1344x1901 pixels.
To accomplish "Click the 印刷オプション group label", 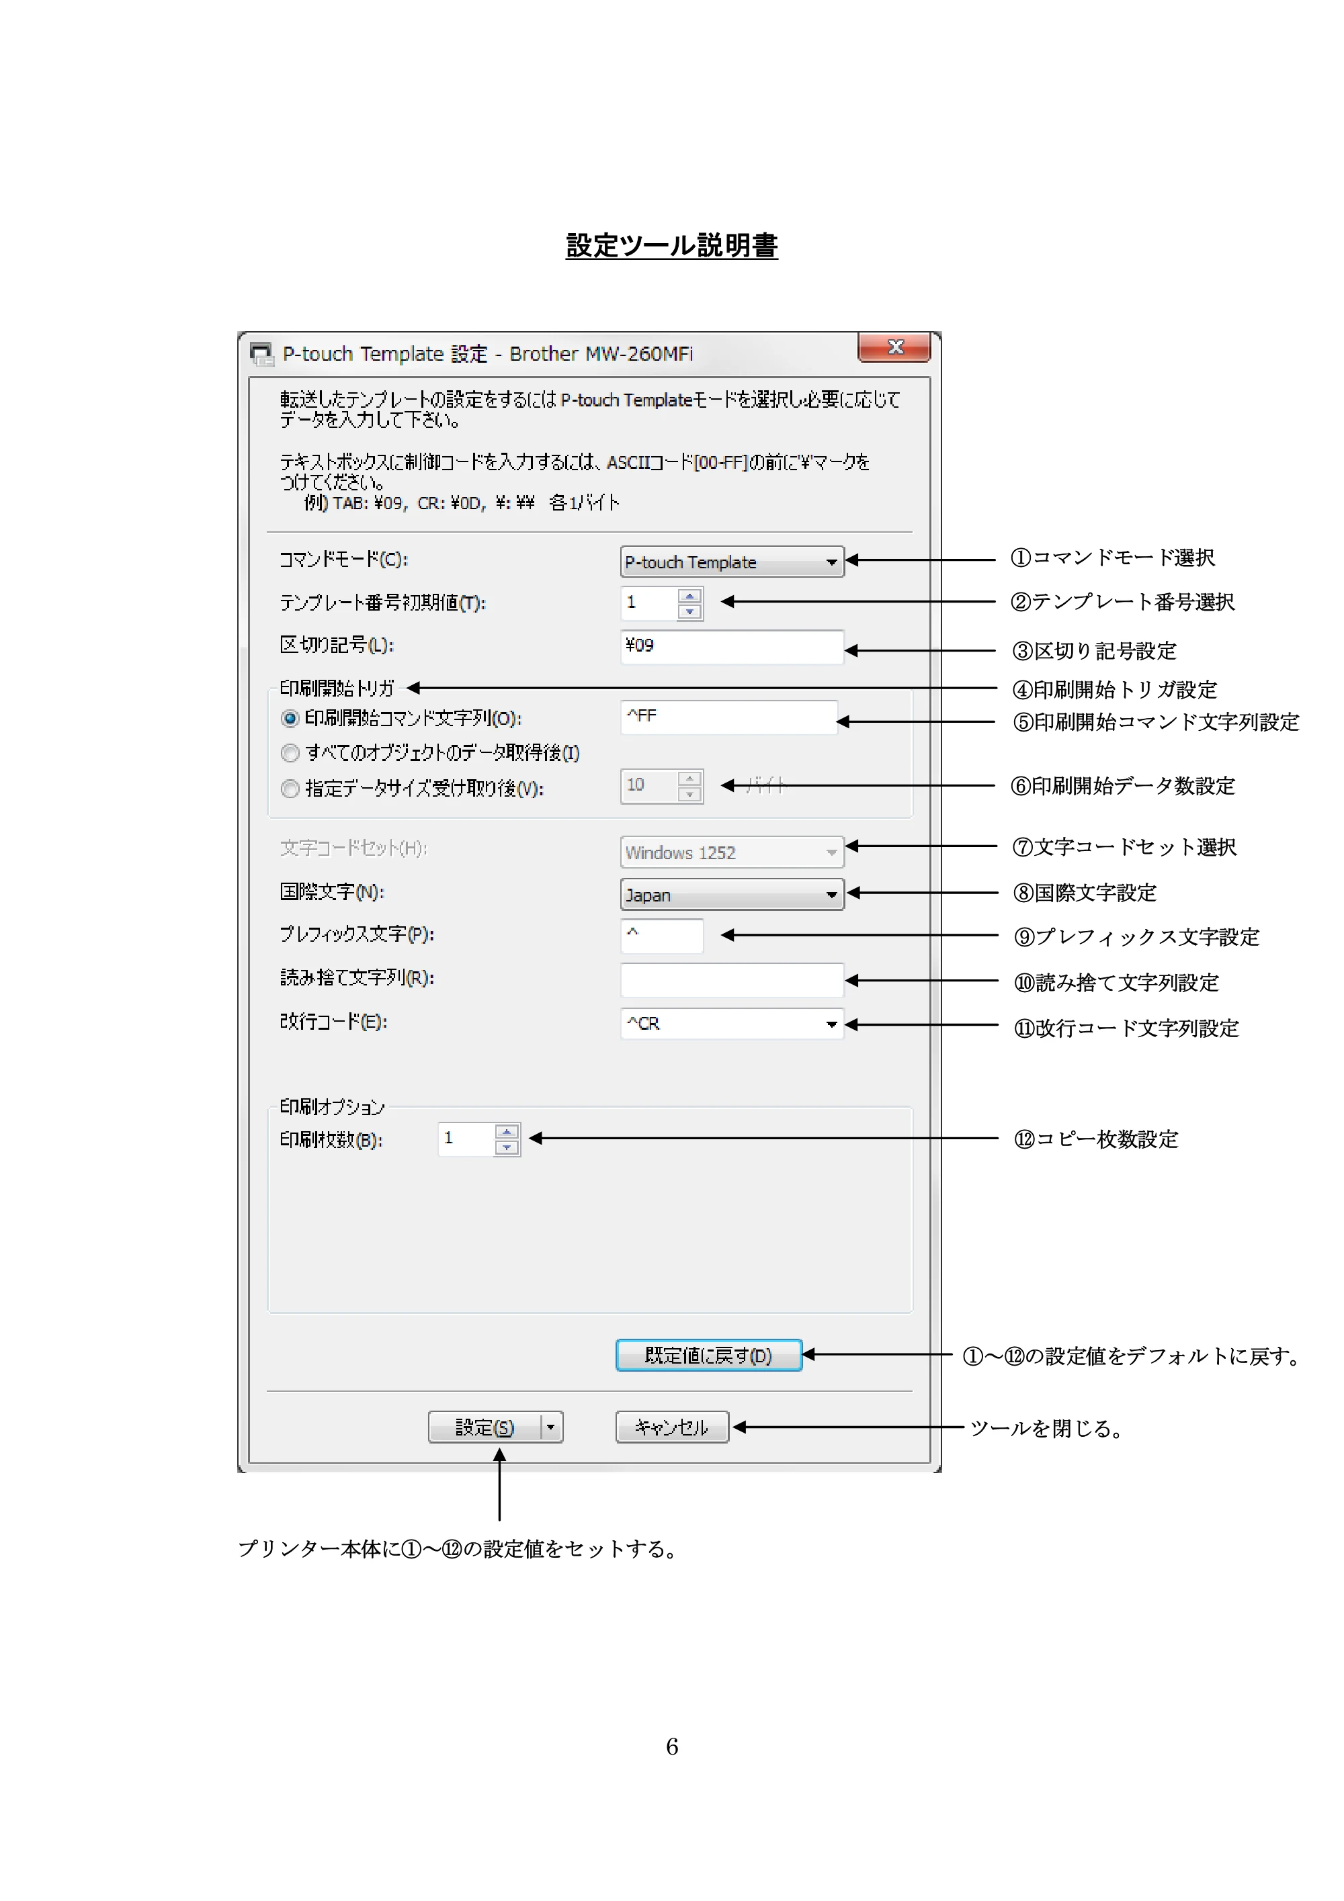I will [332, 1107].
